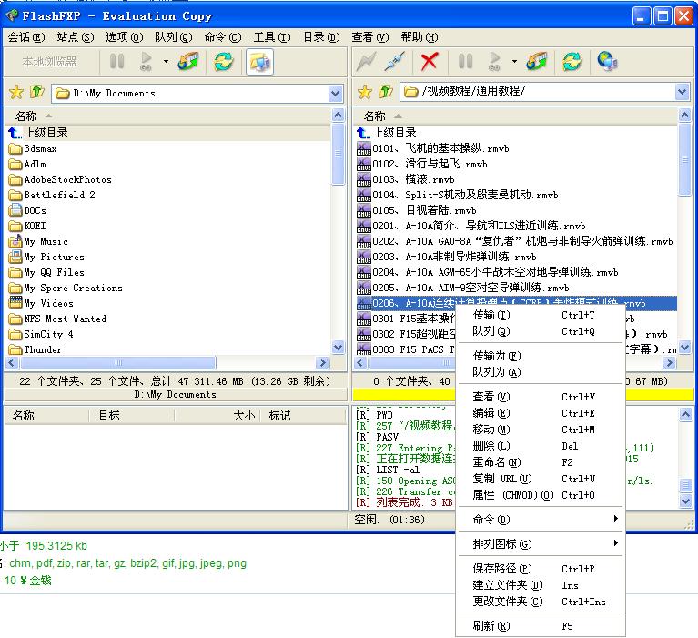Click remote file list scroll up arrow
698x638 pixels.
point(684,115)
